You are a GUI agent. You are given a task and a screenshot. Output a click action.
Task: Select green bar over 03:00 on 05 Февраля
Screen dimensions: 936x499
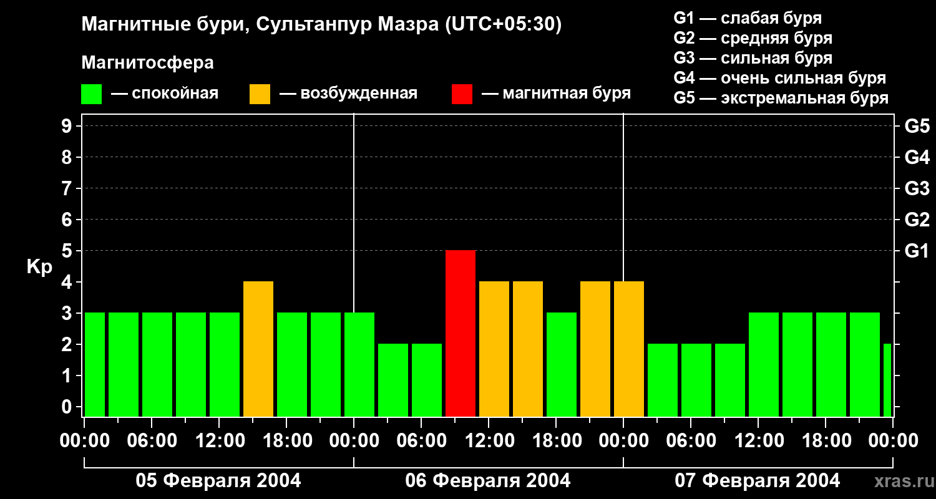124,365
